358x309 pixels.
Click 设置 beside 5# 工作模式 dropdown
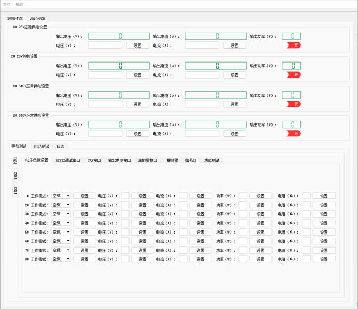point(84,232)
